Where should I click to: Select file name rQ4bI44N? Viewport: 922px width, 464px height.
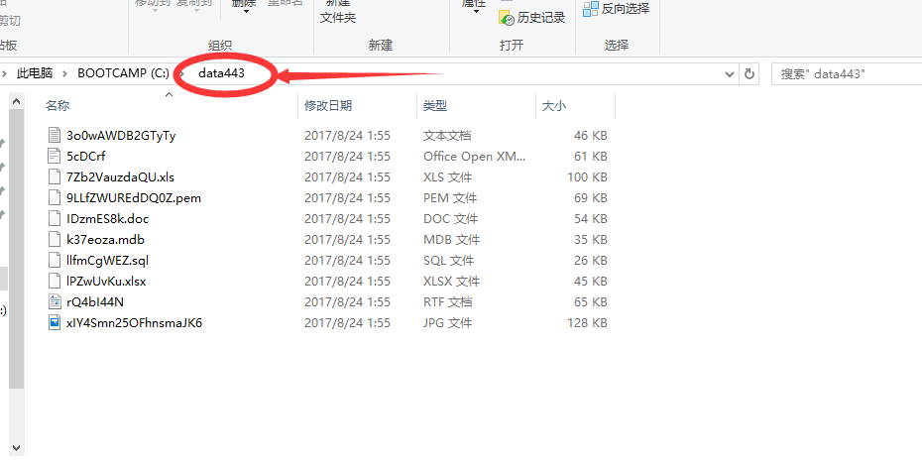[94, 301]
